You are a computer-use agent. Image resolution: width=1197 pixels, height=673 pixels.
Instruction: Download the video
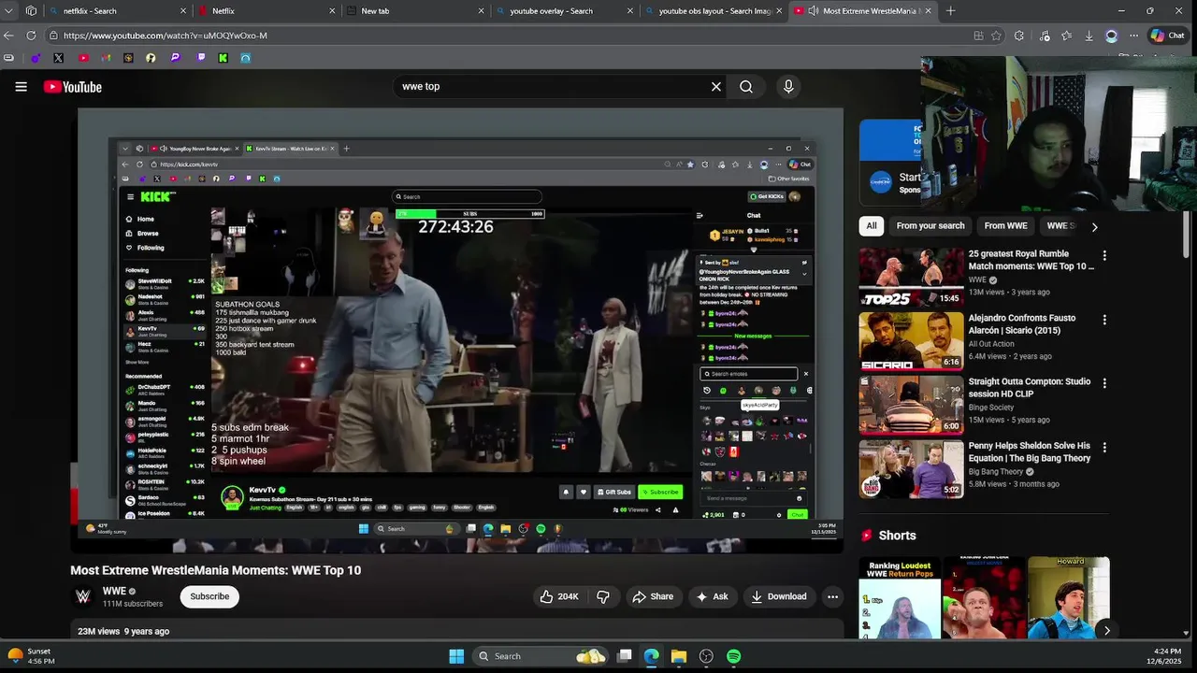pos(779,596)
